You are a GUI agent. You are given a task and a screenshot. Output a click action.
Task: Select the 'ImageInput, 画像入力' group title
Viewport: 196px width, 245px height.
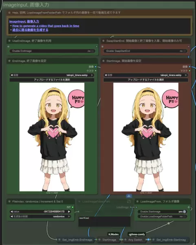(x=26, y=5)
